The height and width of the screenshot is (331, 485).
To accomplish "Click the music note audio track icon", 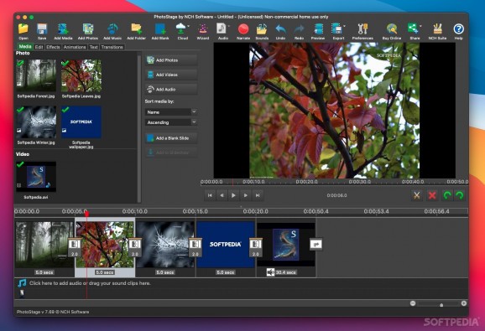I will 22,283.
